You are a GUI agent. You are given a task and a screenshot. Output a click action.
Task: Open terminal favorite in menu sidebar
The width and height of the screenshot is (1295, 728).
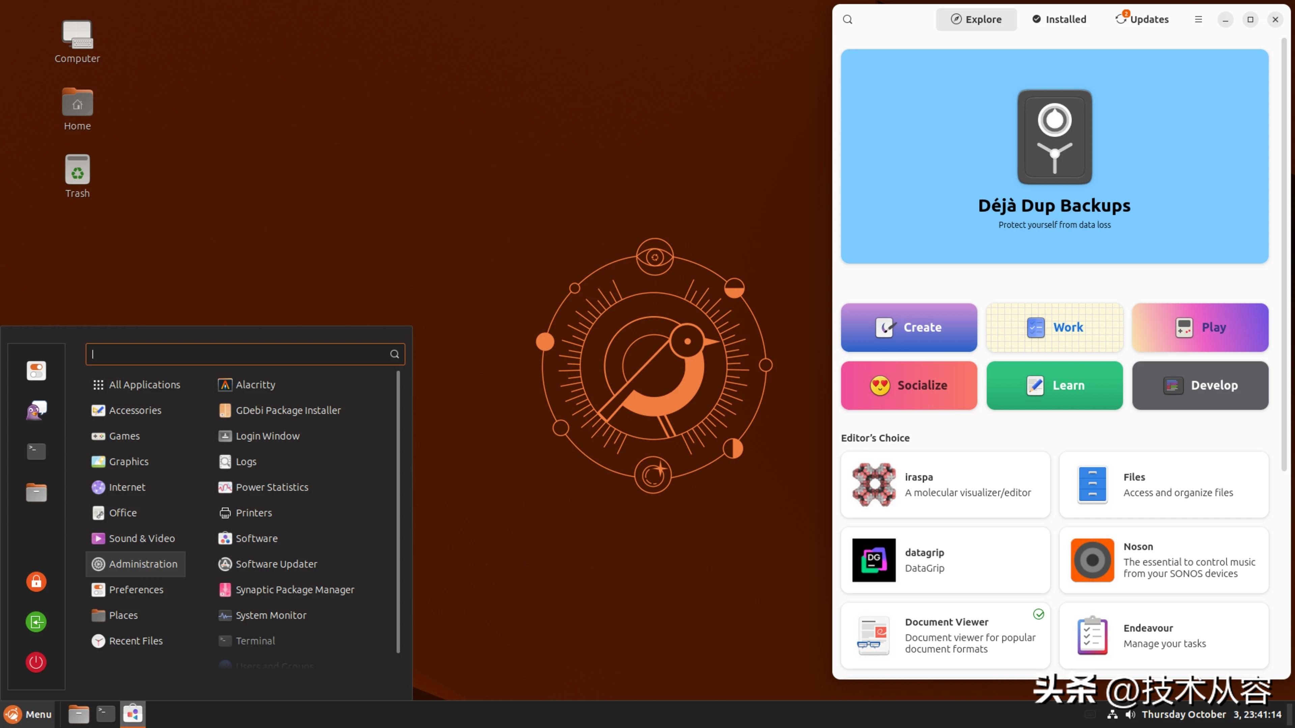click(36, 451)
